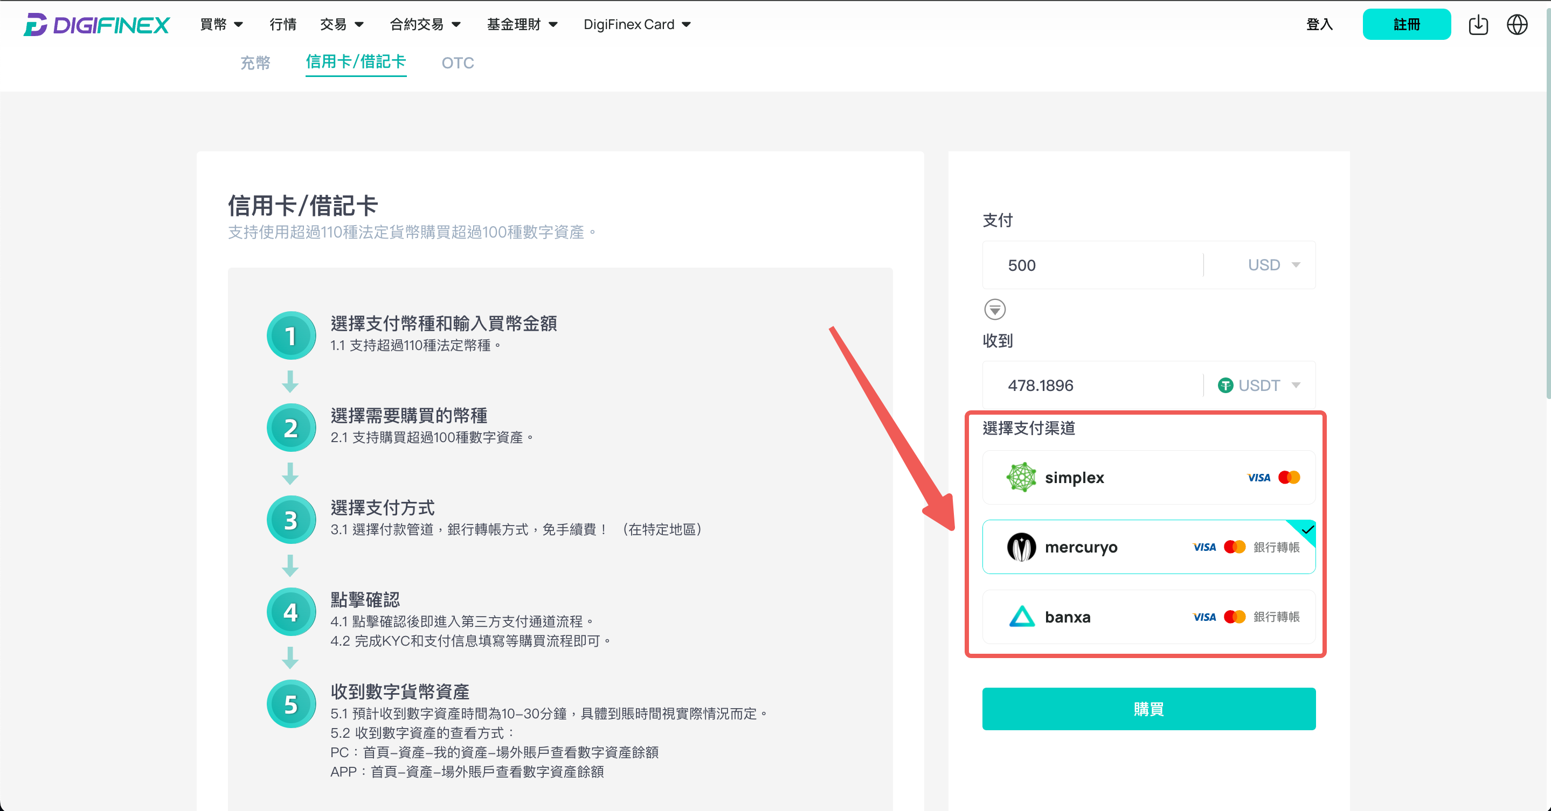Click the simplex logo icon
The width and height of the screenshot is (1551, 811).
click(1021, 477)
